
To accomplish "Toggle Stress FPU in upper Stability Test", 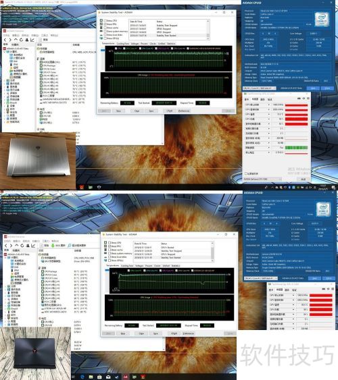I will tap(105, 24).
